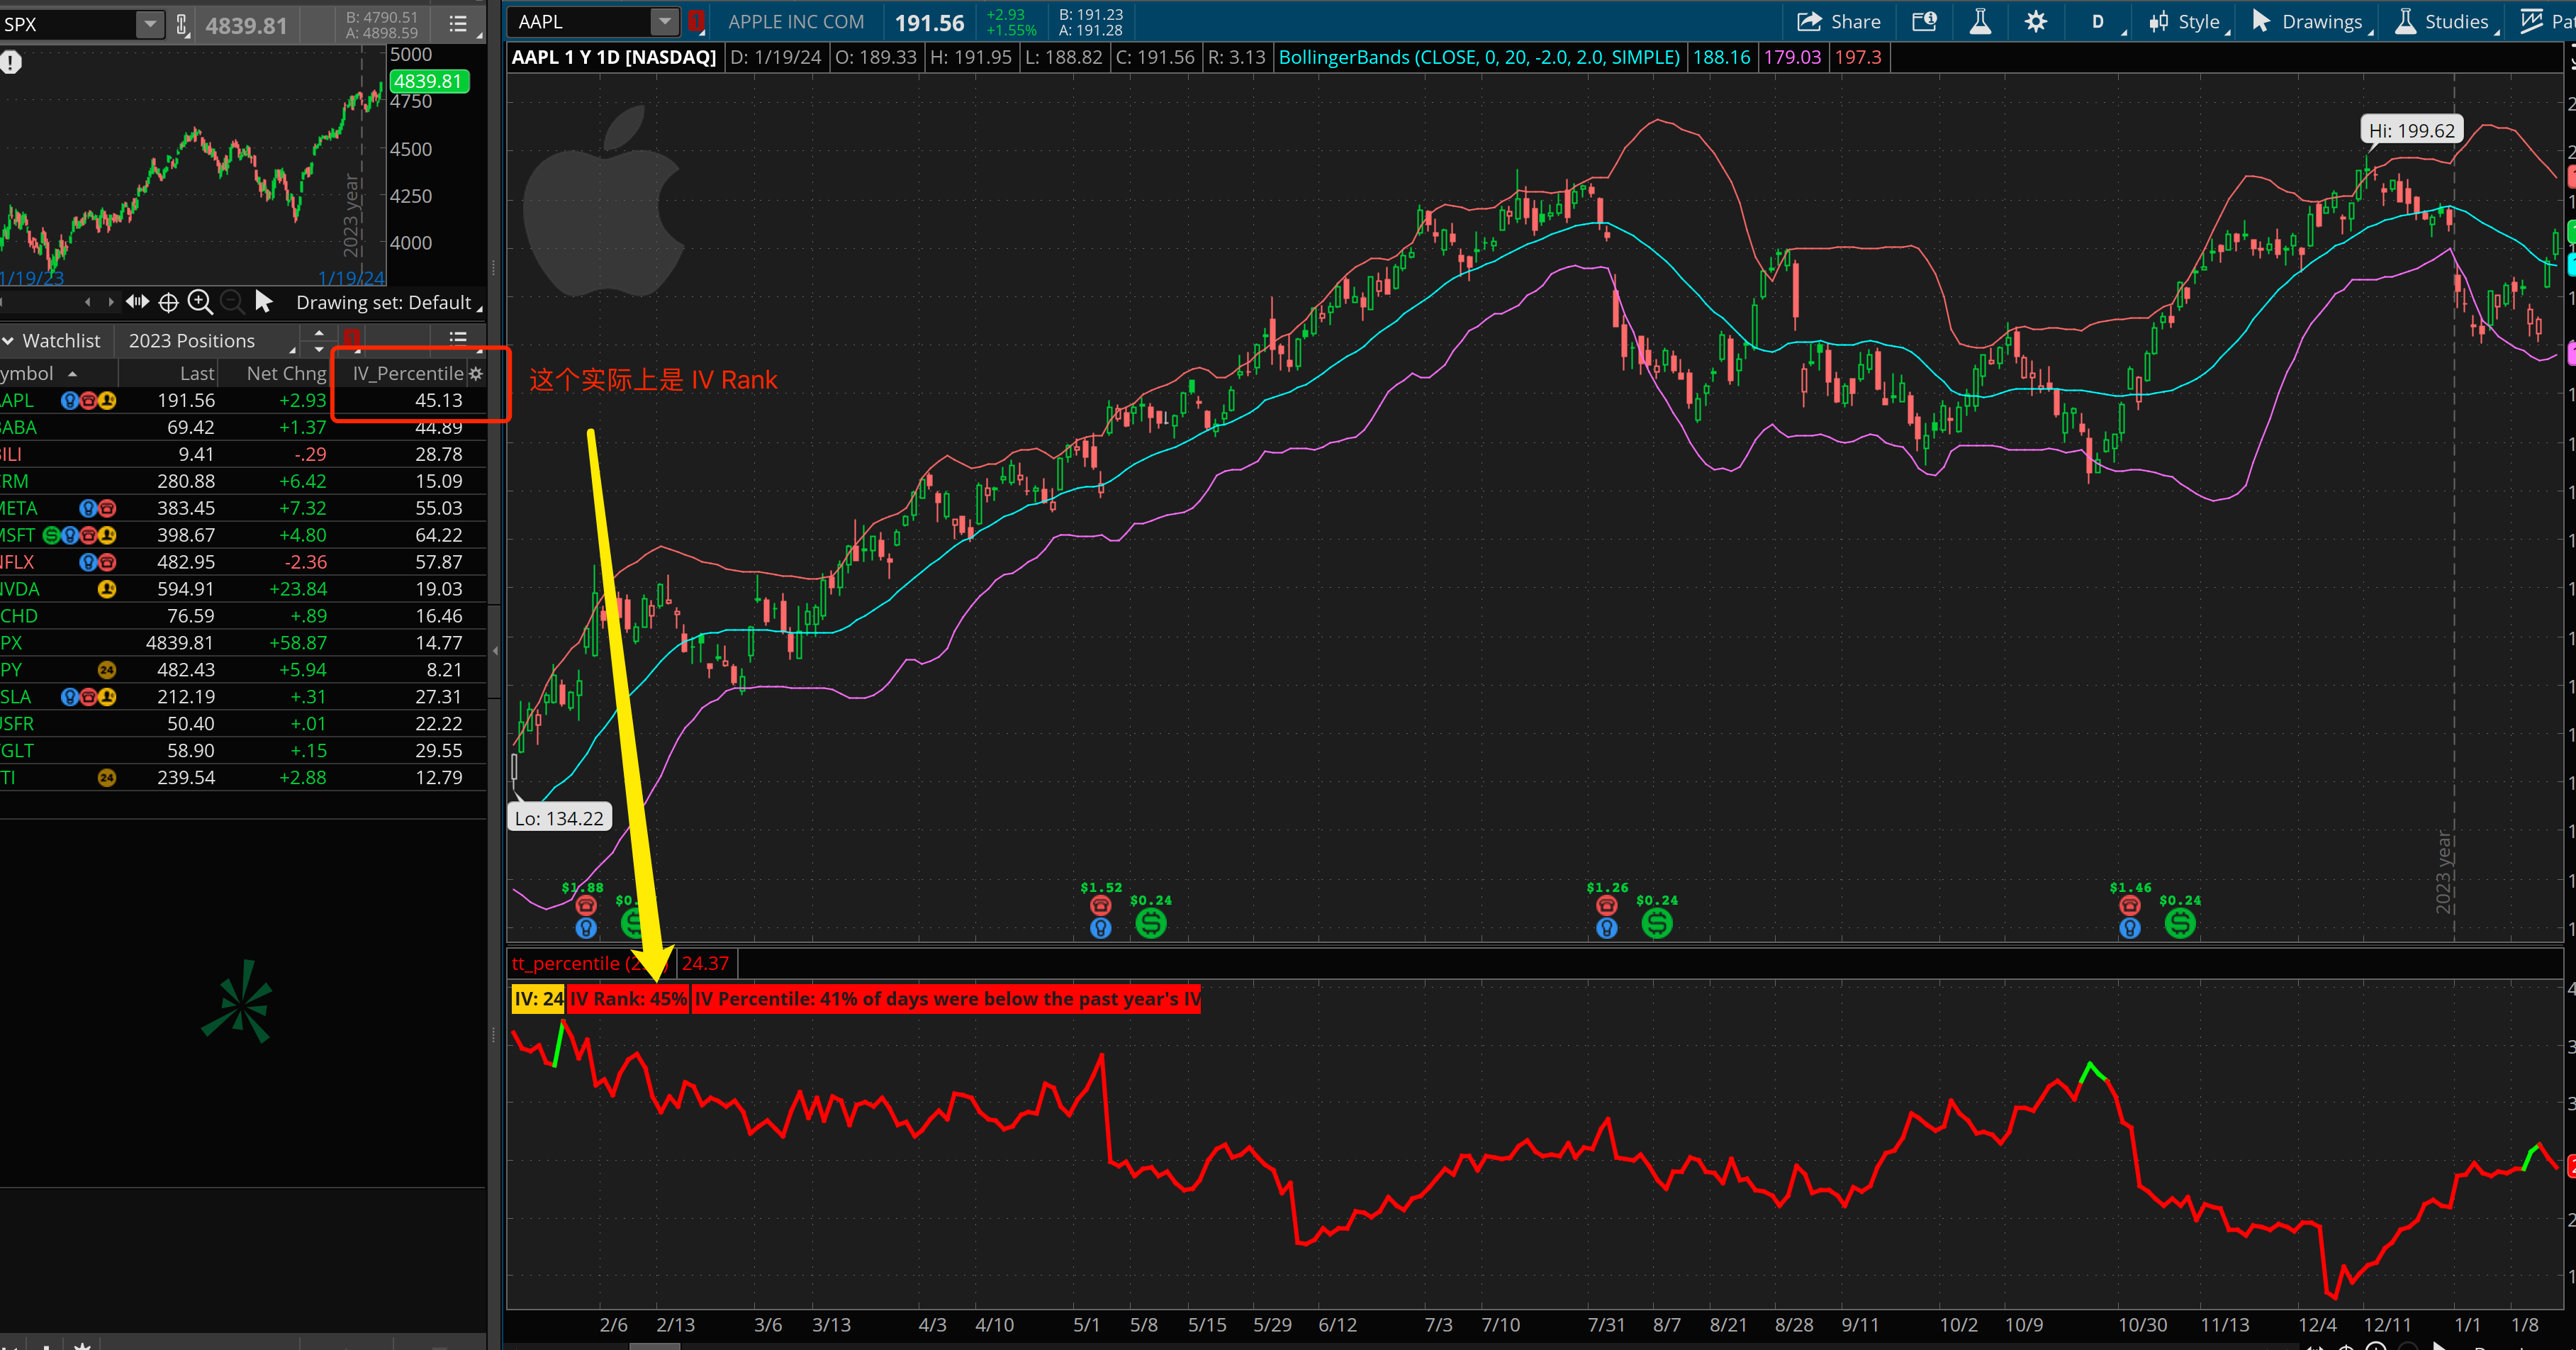Click the green dividend icon in MSFT row
The height and width of the screenshot is (1350, 2576).
click(51, 535)
